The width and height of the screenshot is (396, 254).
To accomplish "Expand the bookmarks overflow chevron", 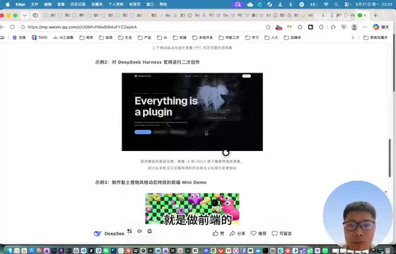I will tap(353, 37).
